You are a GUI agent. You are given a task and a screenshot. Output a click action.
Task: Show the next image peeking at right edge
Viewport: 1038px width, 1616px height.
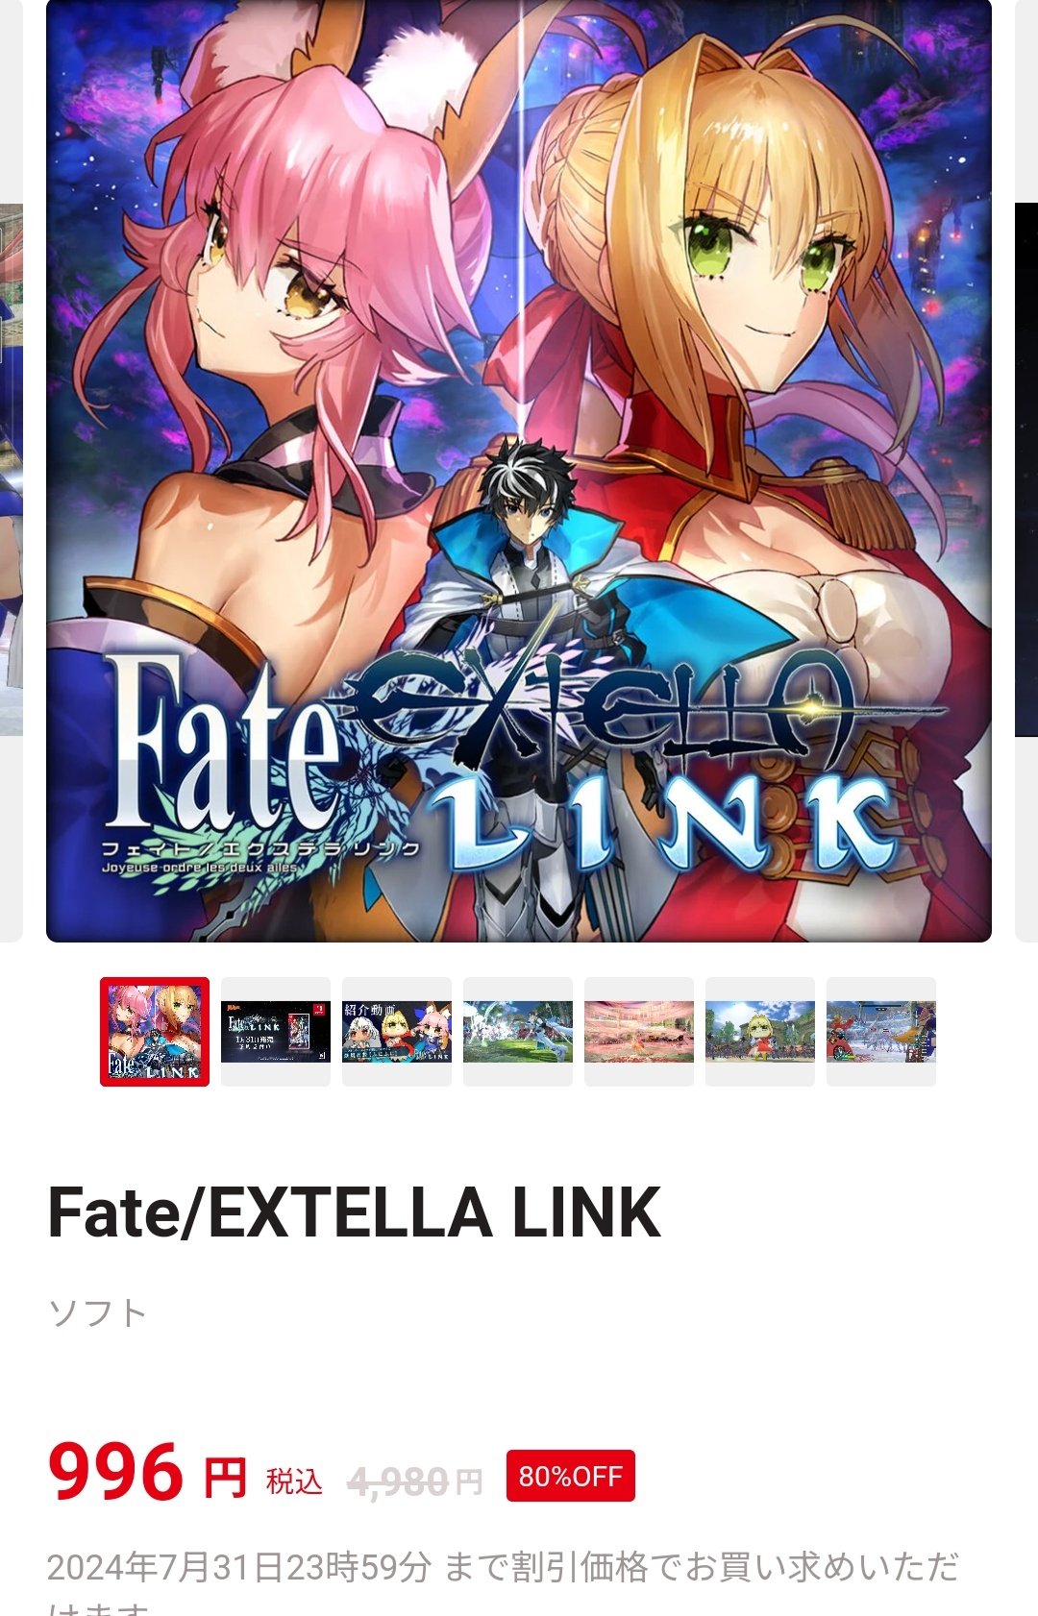1026,471
